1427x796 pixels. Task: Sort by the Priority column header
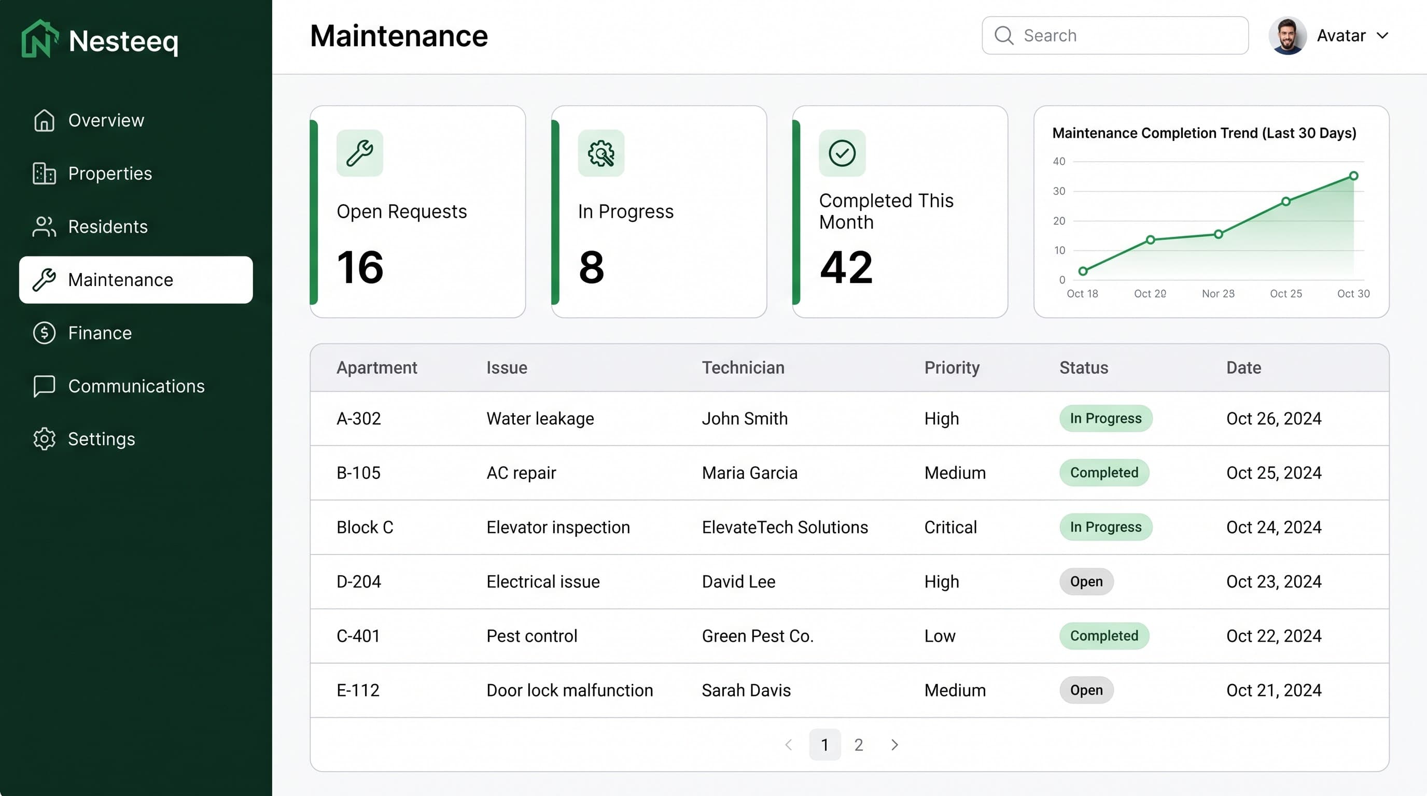952,367
